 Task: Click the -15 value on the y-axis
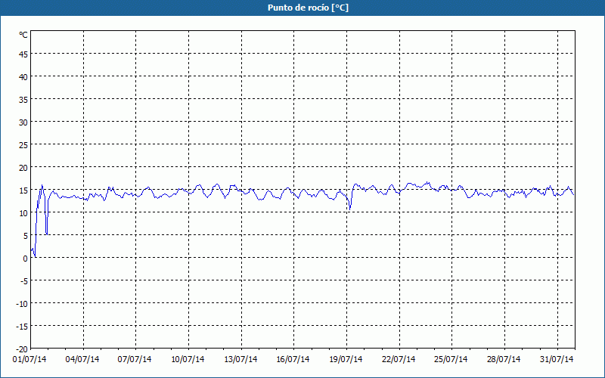pyautogui.click(x=22, y=327)
